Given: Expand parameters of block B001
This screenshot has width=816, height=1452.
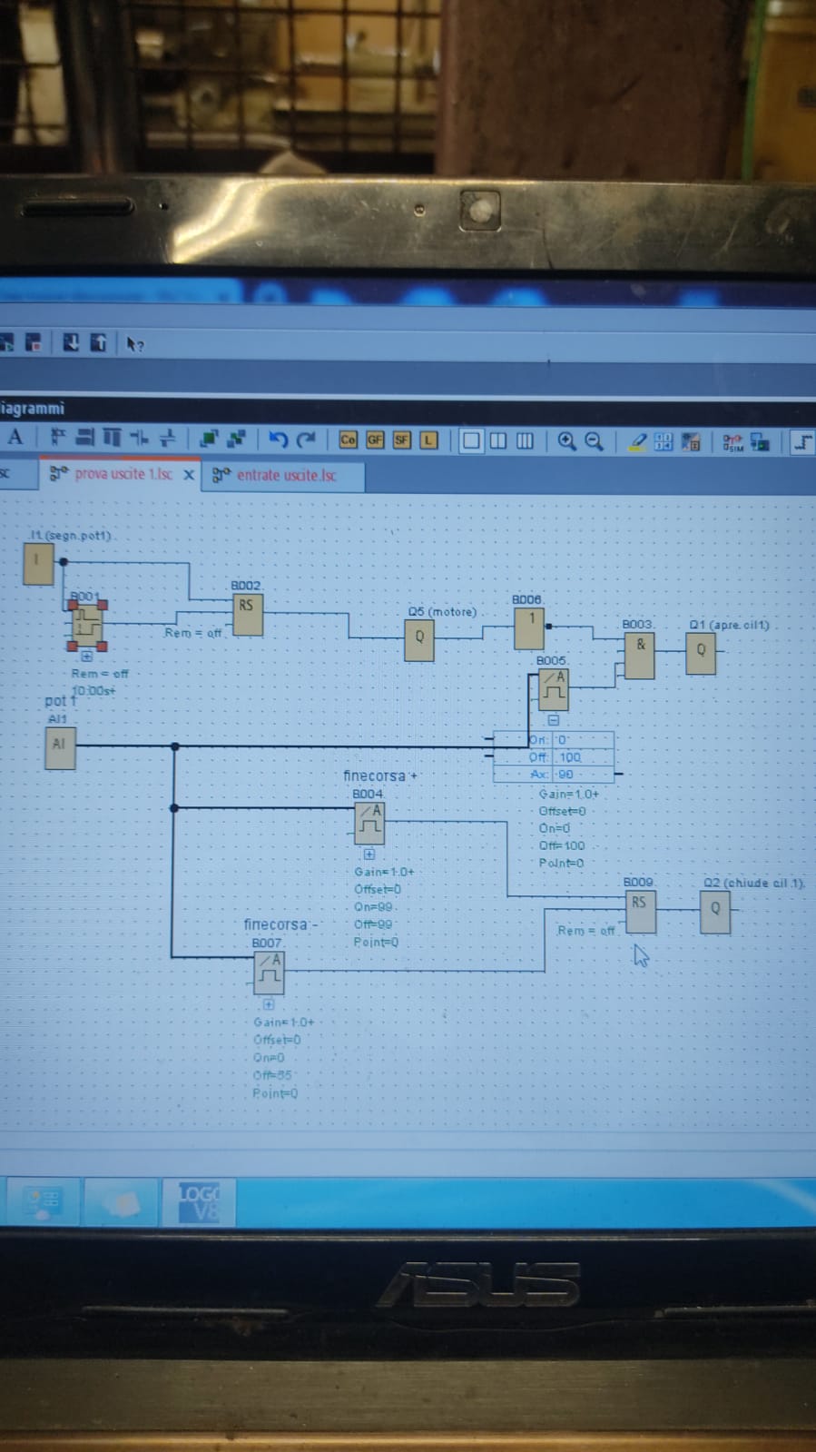Looking at the screenshot, I should click(x=87, y=657).
